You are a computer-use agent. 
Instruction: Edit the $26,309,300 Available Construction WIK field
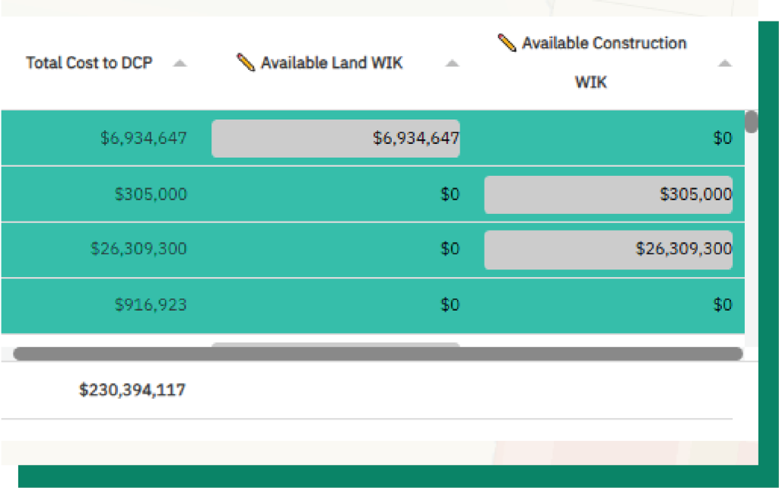click(608, 250)
